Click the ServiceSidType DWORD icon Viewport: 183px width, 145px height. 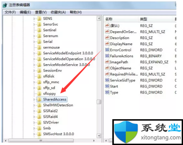(x=107, y=80)
